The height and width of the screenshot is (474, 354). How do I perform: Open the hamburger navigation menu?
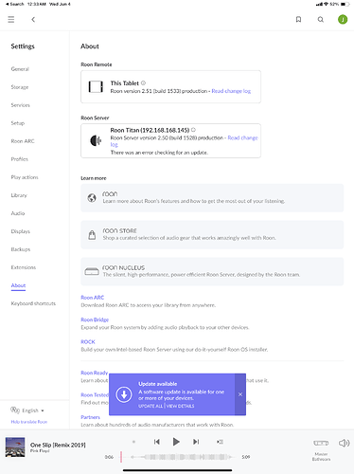point(11,20)
